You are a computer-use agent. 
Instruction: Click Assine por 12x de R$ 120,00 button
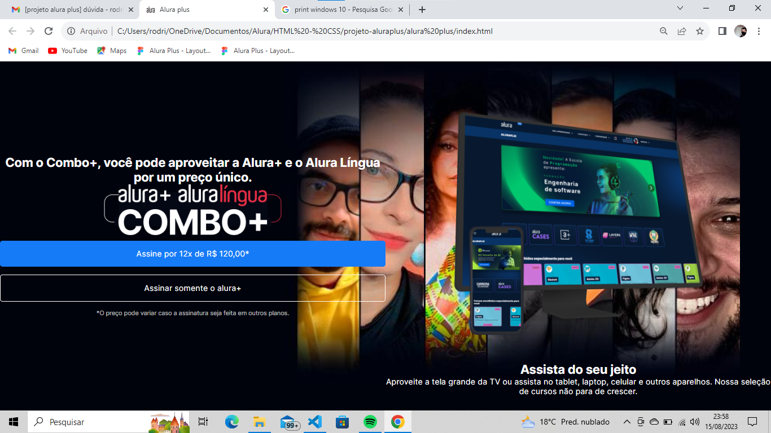(192, 254)
